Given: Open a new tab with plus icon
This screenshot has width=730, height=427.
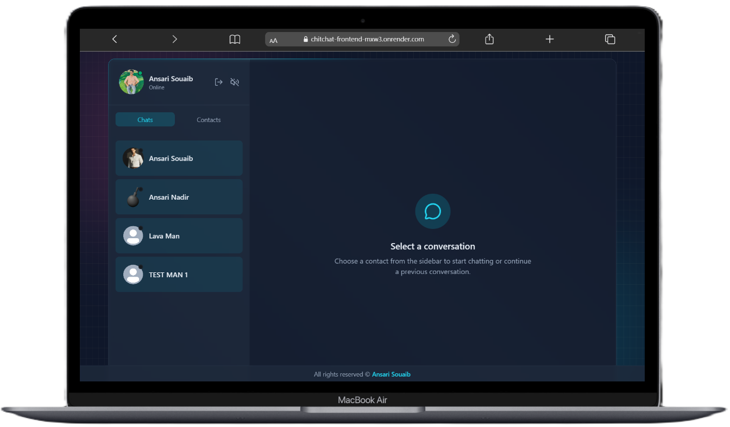Looking at the screenshot, I should click(550, 39).
